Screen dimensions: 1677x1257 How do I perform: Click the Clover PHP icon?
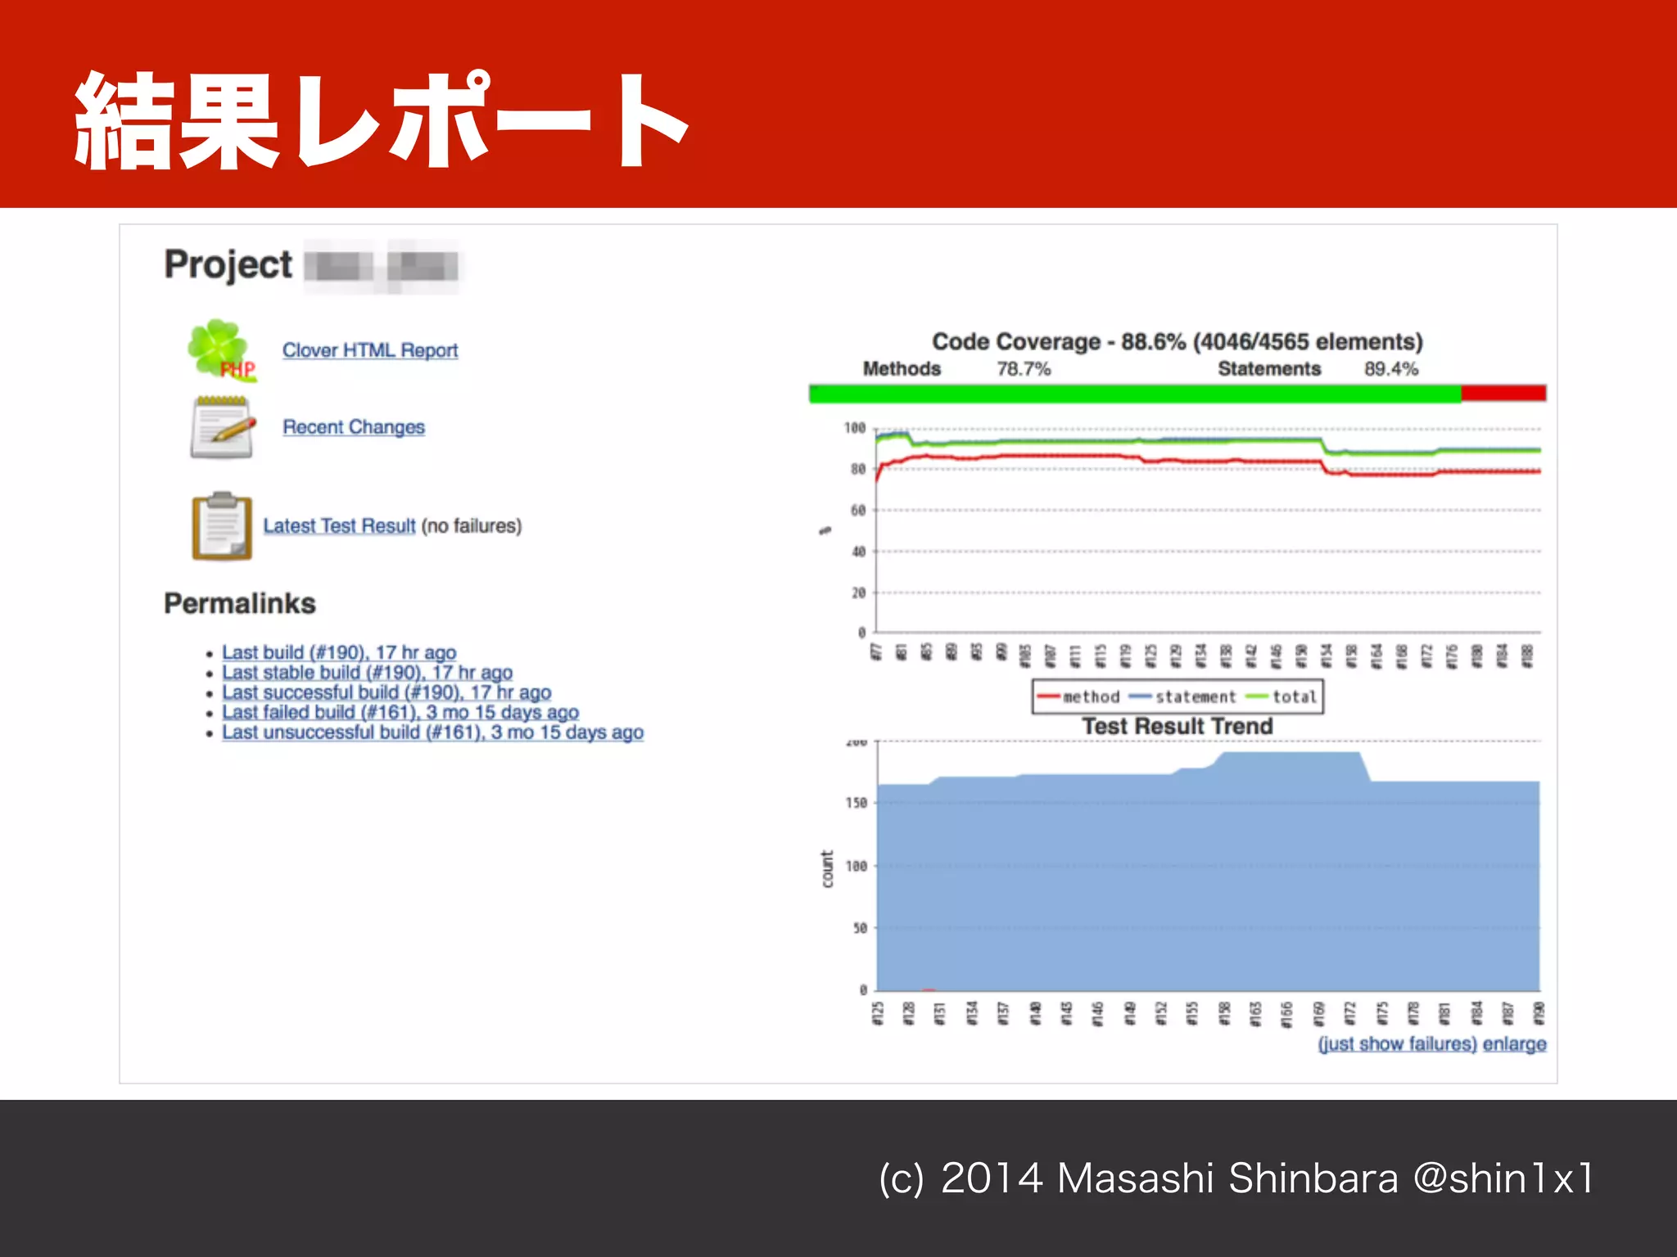tap(221, 349)
